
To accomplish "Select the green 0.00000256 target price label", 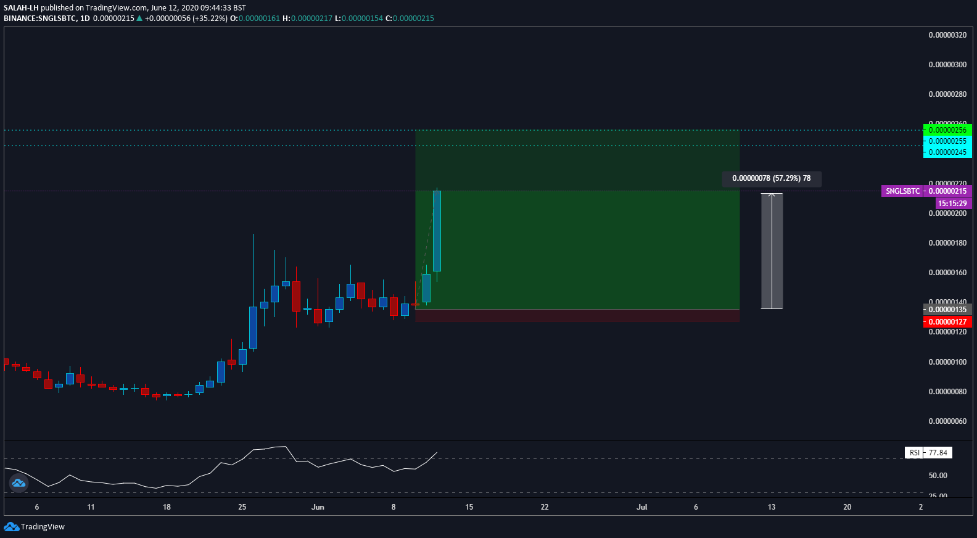I will [x=947, y=130].
